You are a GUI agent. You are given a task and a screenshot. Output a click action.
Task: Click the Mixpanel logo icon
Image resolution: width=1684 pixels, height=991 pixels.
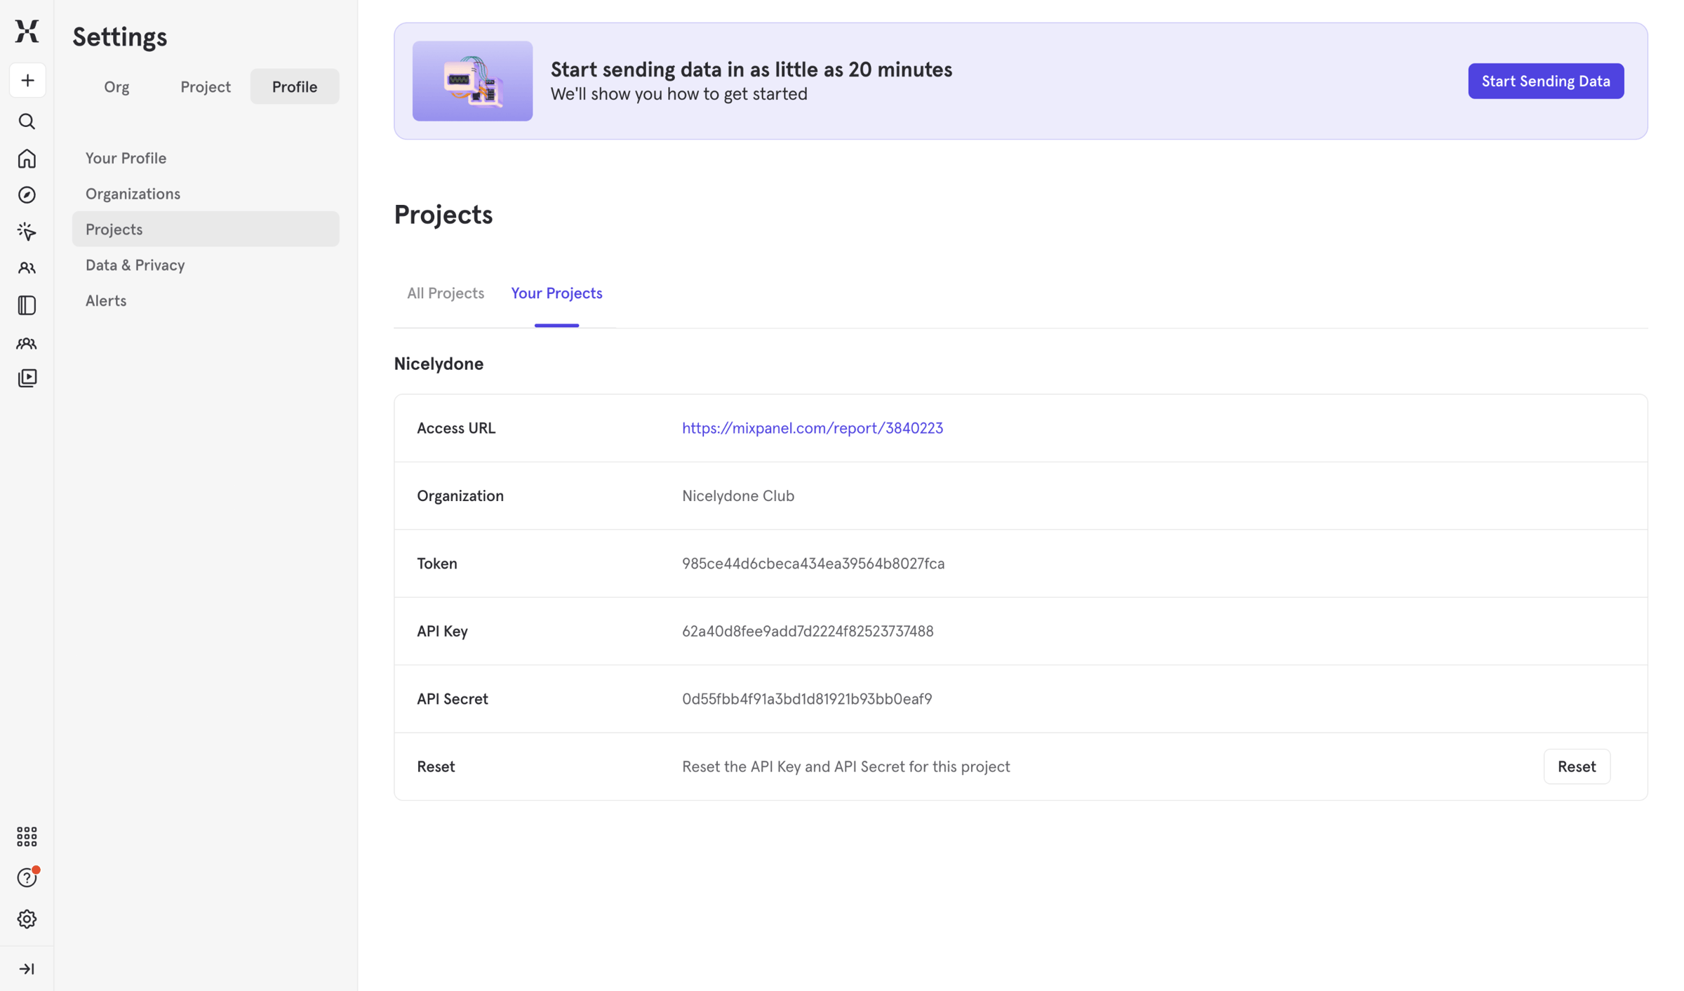(x=27, y=31)
